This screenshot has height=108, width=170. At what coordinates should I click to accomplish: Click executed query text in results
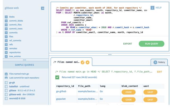104,72
